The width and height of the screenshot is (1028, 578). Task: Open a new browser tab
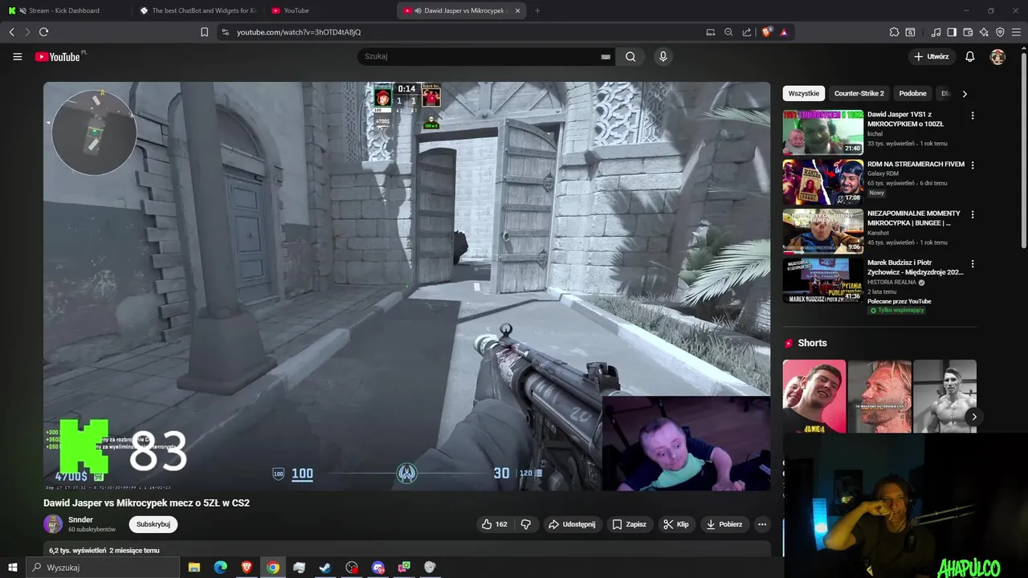pos(537,10)
